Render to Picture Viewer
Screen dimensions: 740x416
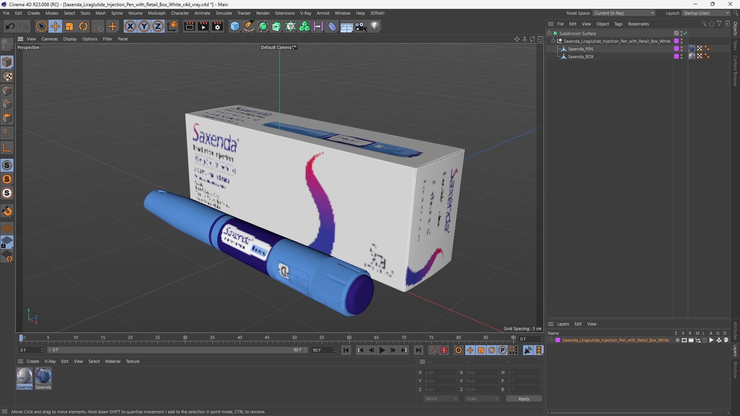point(203,26)
